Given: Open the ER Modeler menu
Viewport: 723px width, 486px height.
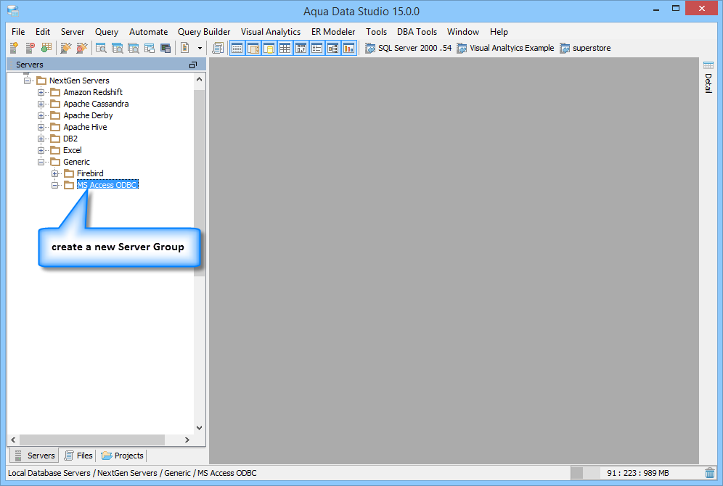Looking at the screenshot, I should 333,32.
